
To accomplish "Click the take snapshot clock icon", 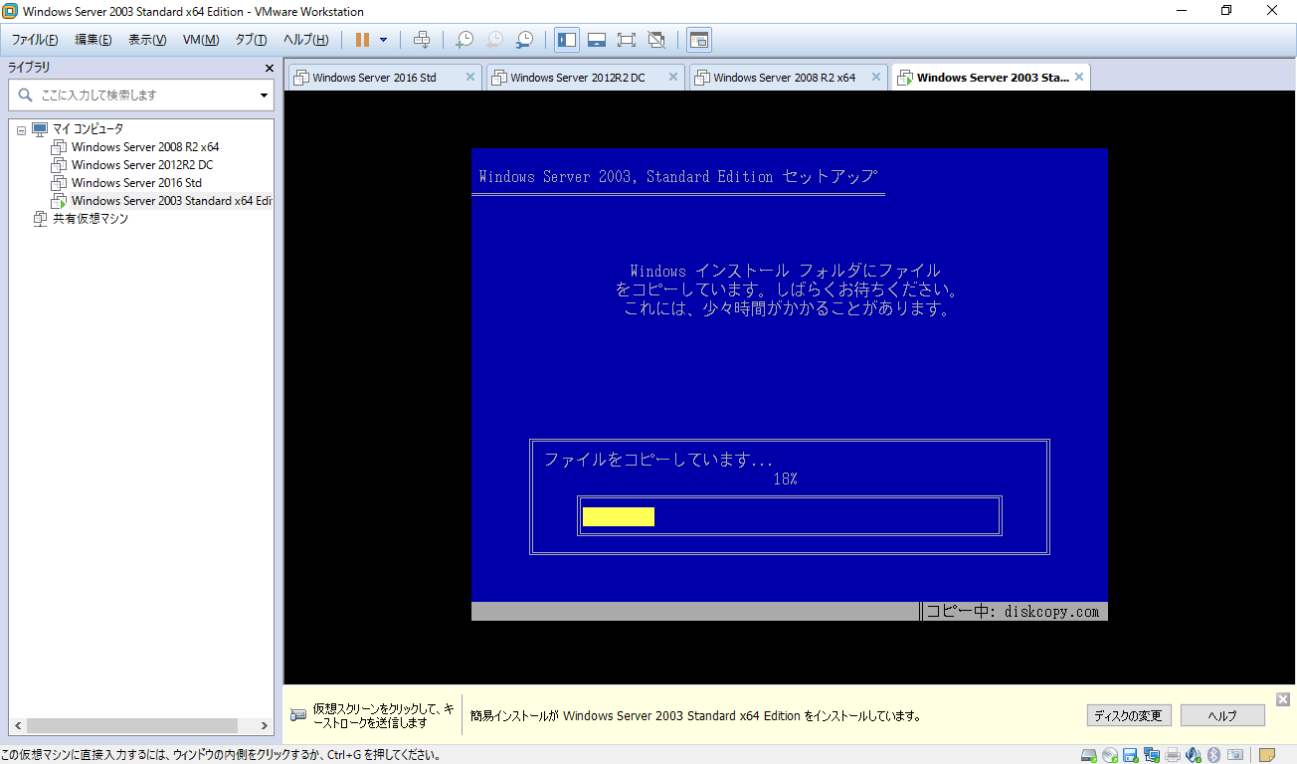I will (464, 40).
